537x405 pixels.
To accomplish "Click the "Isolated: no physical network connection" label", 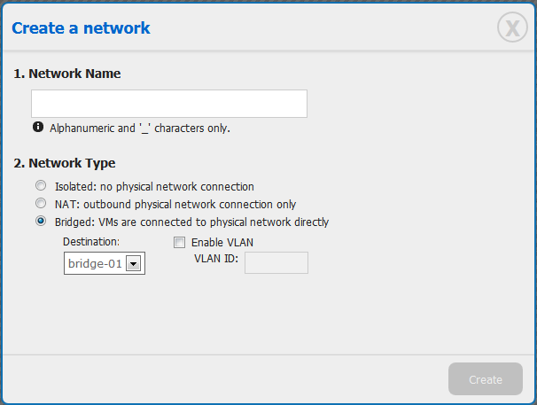I will (154, 187).
